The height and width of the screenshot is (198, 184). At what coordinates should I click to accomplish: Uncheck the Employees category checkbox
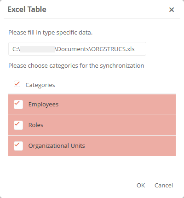(x=18, y=105)
